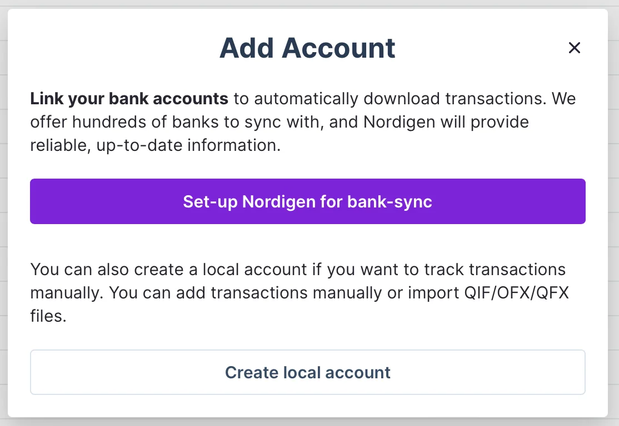This screenshot has height=426, width=619.
Task: Click the word 'files.' in second paragraph
Action: click(48, 316)
